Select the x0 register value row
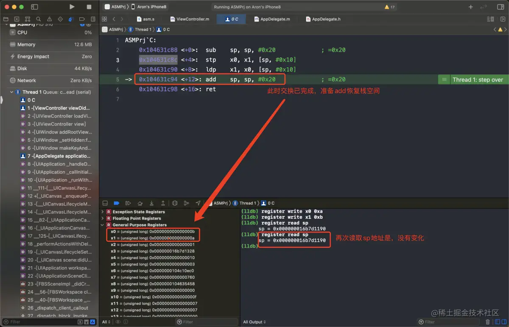The image size is (509, 327). [x=153, y=232]
